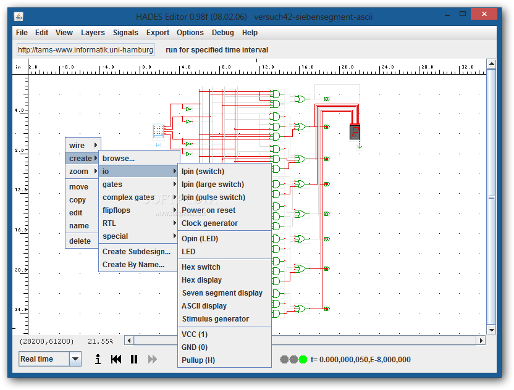Open the File menu

tap(22, 33)
